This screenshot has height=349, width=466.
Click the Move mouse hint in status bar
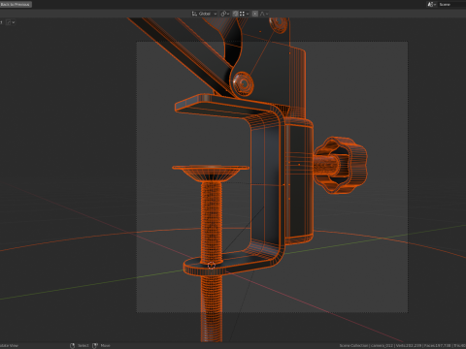101,345
